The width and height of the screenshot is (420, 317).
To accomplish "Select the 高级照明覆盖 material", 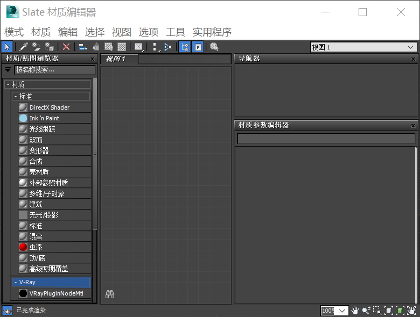I will coord(54,269).
